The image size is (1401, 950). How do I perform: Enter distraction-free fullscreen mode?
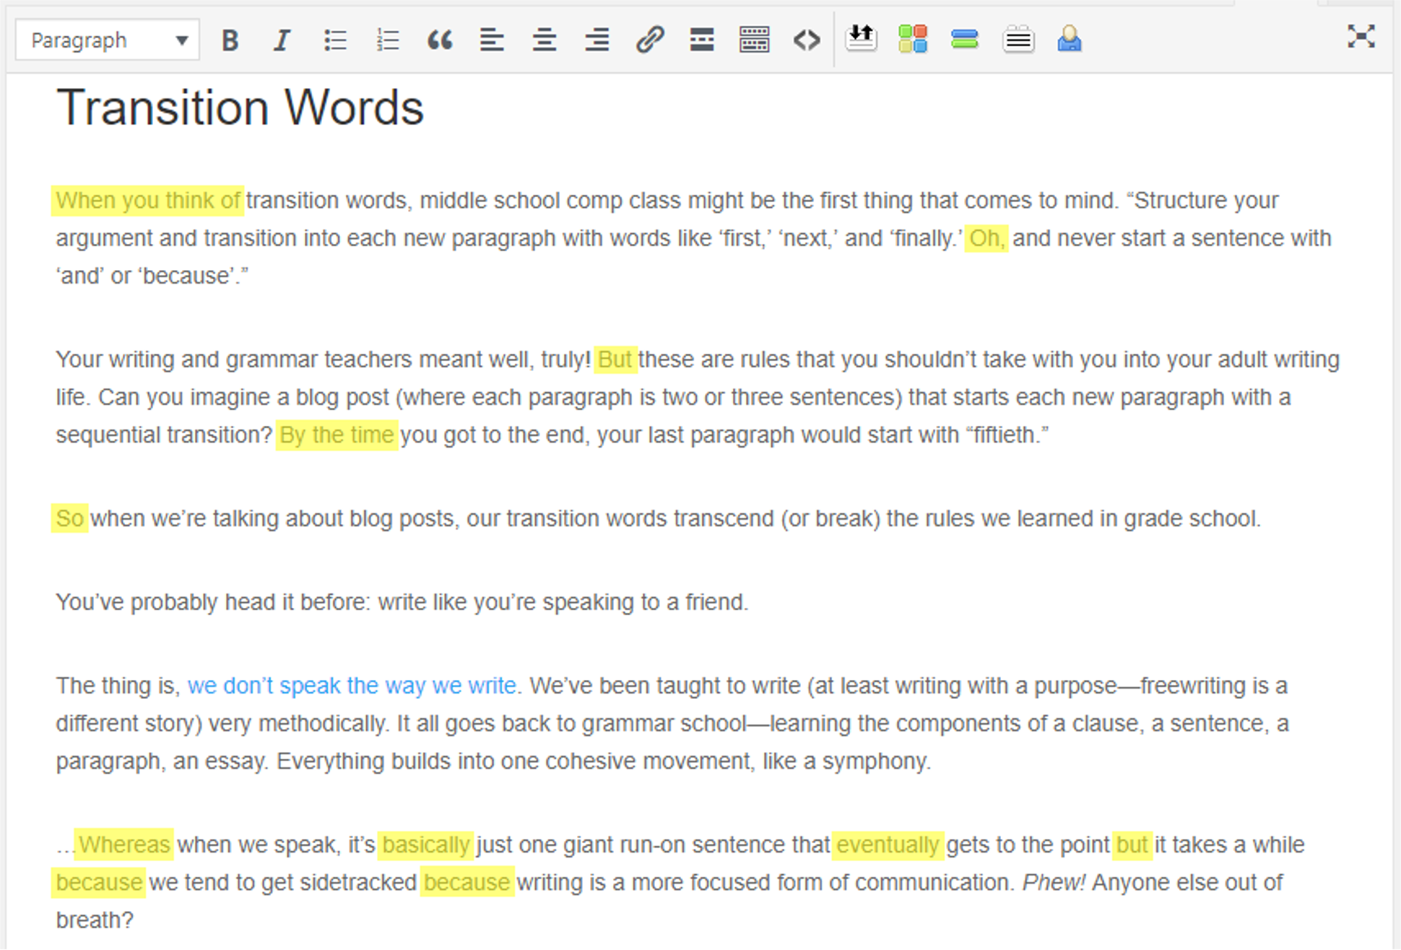click(1361, 37)
